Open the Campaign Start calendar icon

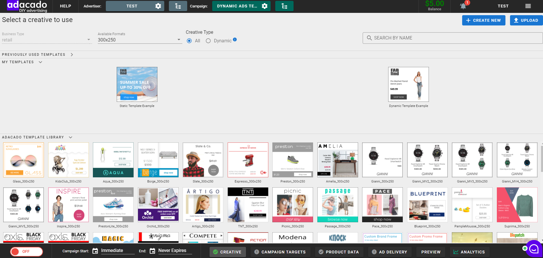click(95, 251)
